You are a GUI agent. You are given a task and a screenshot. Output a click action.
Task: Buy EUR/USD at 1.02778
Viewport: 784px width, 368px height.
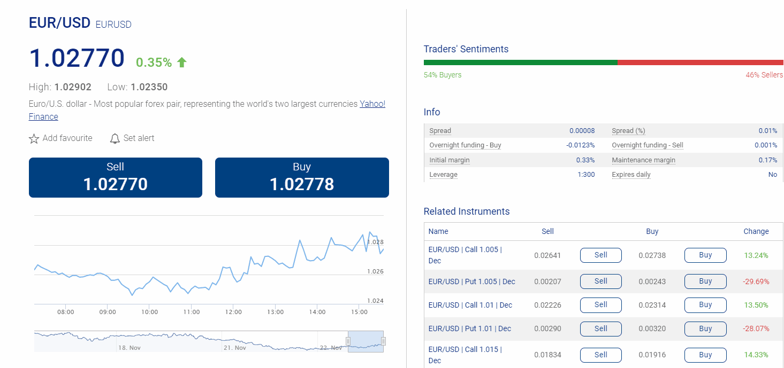[301, 177]
